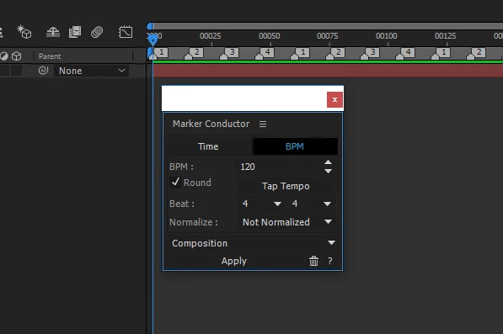Viewport: 503px width, 334px height.
Task: Click the 00075 time ruler label
Action: pyautogui.click(x=328, y=36)
